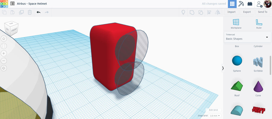272x119 pixels.
Task: Invite a collaborator with add-person icon
Action: pos(259,4)
